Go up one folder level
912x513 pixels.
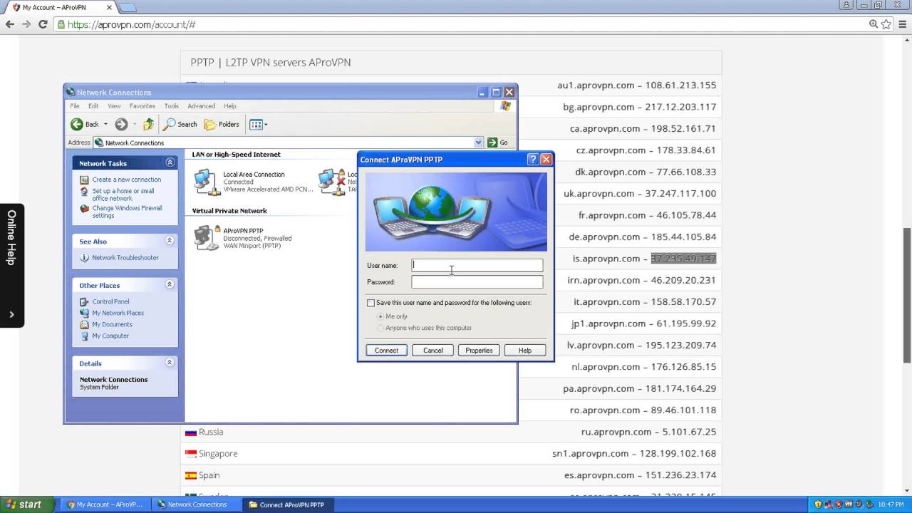(148, 124)
